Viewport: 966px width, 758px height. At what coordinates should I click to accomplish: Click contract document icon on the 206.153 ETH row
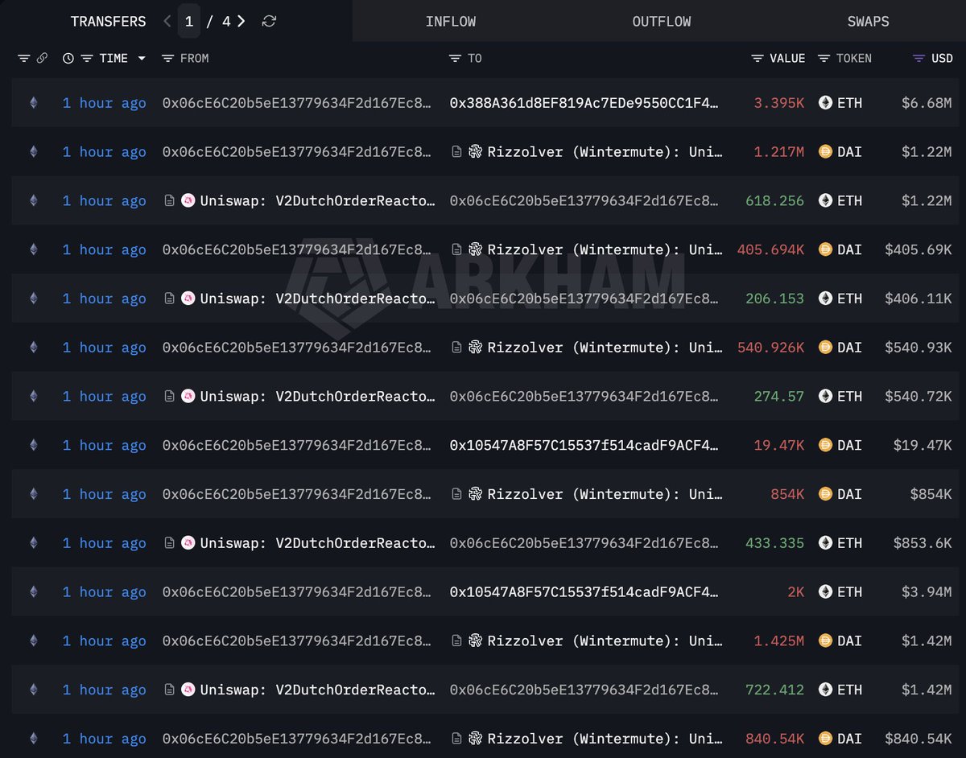169,299
